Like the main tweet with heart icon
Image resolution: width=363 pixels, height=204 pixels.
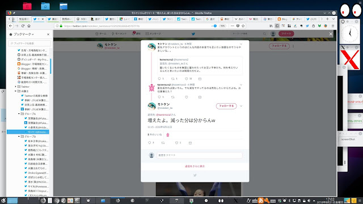point(176,143)
